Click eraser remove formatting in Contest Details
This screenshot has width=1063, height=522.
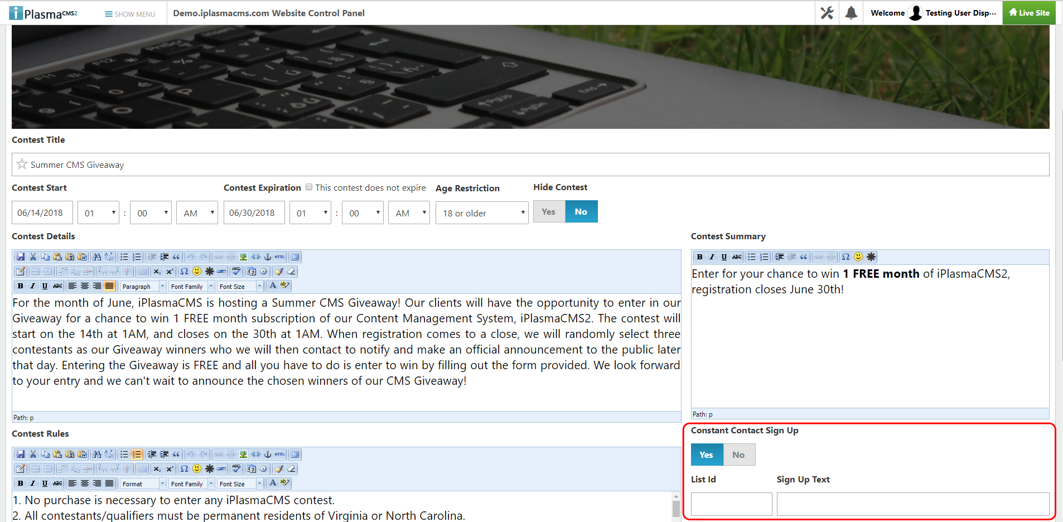point(291,272)
